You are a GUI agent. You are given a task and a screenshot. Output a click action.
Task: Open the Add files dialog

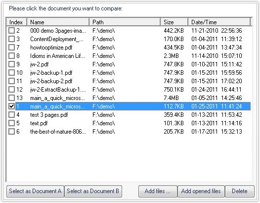158,191
